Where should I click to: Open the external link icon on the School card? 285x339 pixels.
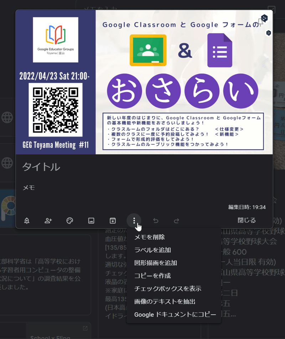click(85, 328)
